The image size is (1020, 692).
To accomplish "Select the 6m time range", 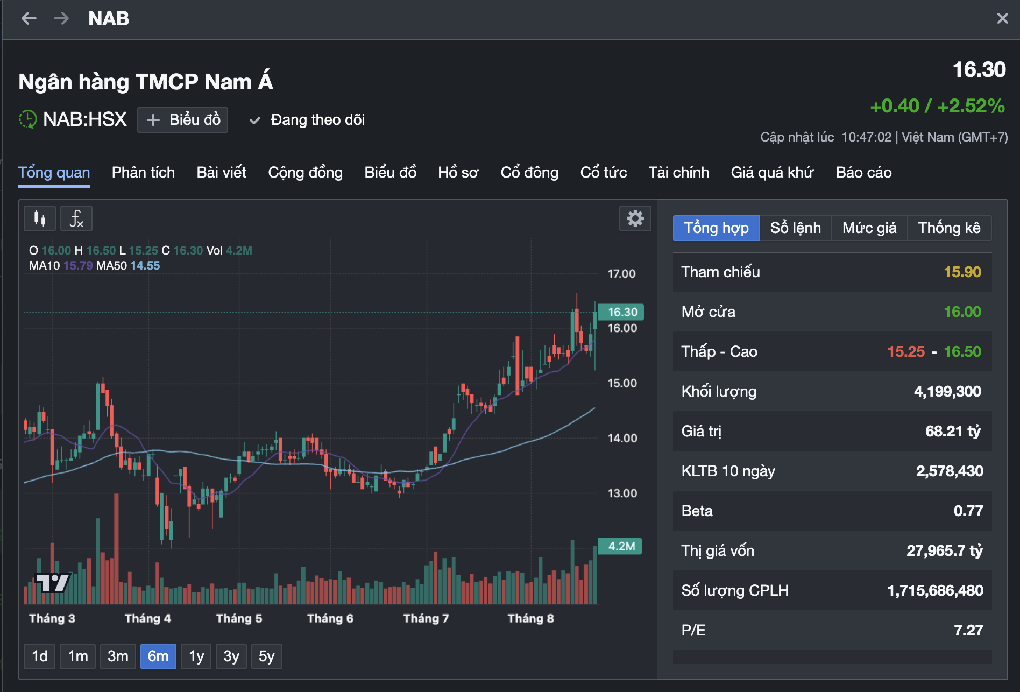I will point(158,656).
